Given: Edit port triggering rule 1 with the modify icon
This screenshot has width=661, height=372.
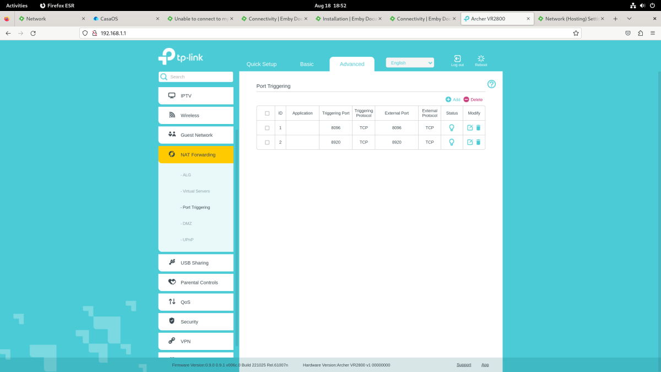Looking at the screenshot, I should tap(470, 127).
